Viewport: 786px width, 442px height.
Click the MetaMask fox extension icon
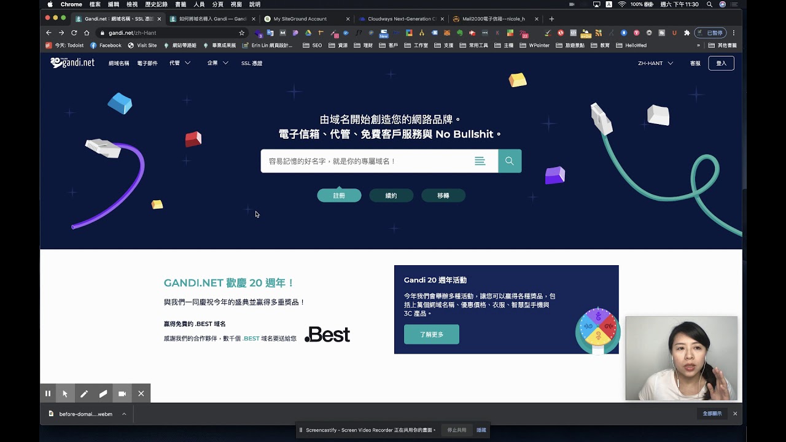tap(447, 33)
